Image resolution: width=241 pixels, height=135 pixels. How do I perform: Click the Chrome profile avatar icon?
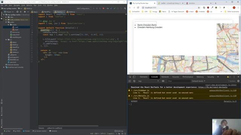click(234, 7)
